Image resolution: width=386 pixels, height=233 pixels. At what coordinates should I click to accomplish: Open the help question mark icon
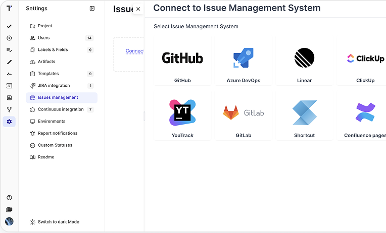point(9,198)
